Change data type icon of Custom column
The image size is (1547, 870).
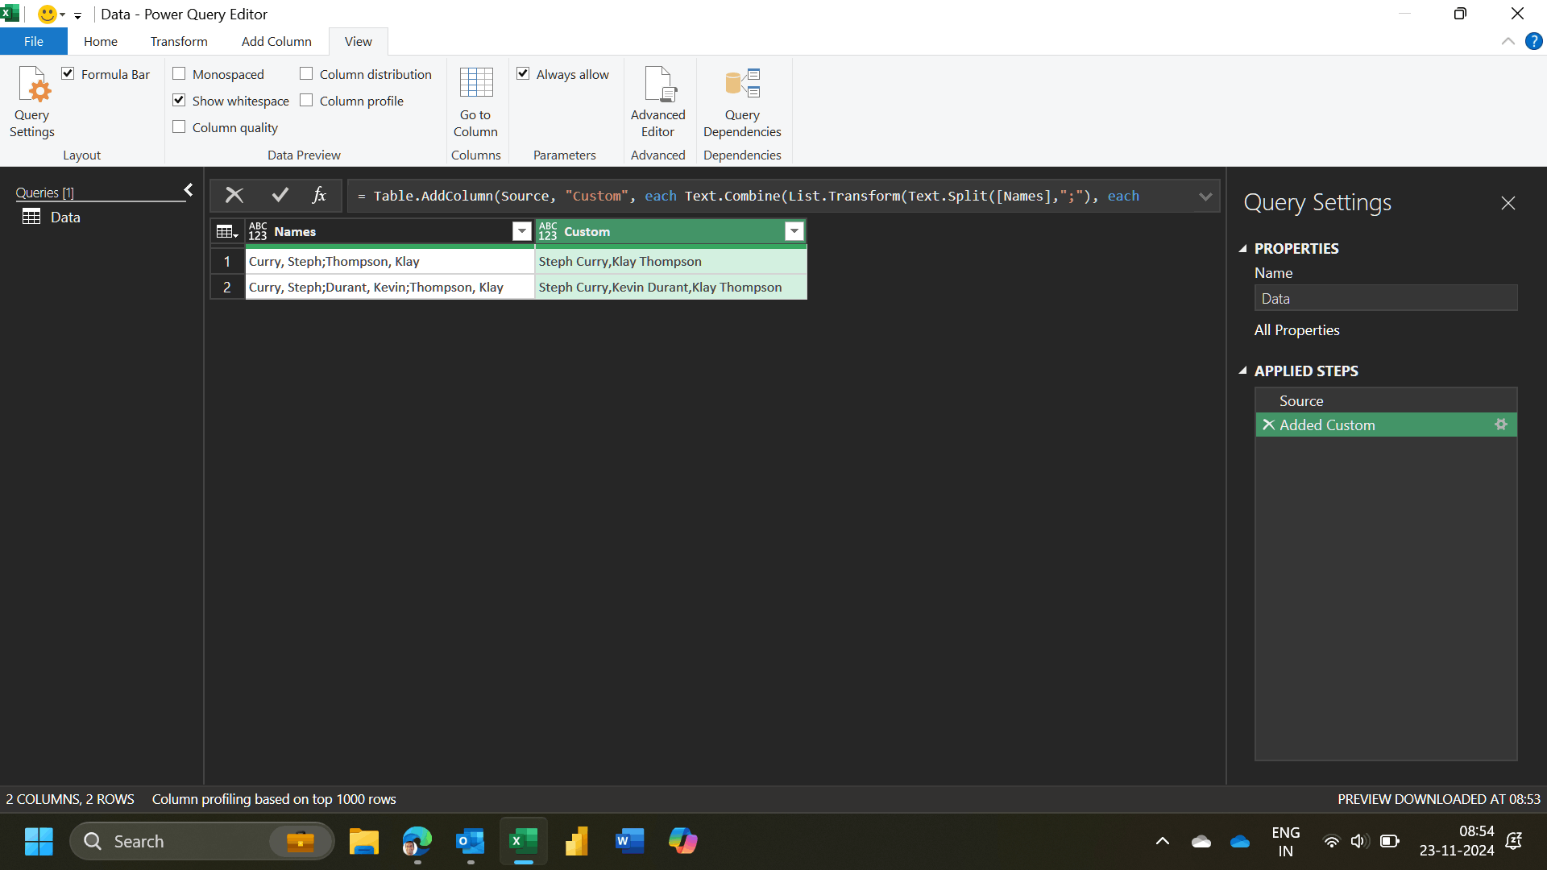(548, 231)
